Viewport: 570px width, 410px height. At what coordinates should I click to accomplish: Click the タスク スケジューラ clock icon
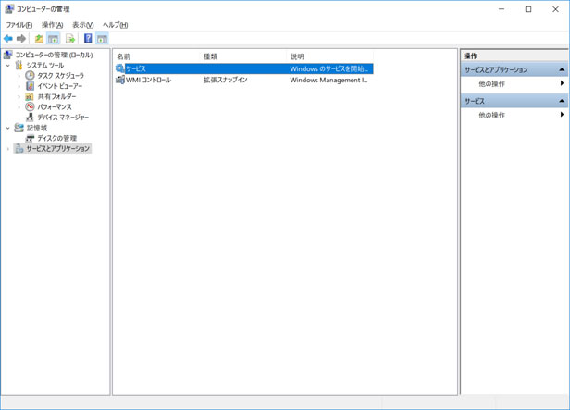[30, 75]
